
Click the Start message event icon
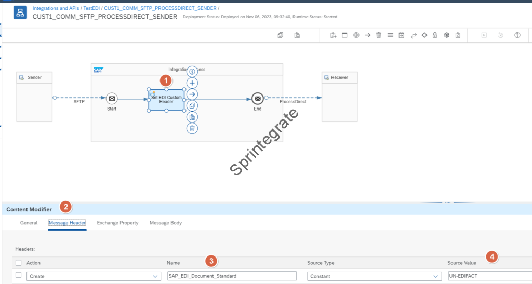tap(112, 98)
